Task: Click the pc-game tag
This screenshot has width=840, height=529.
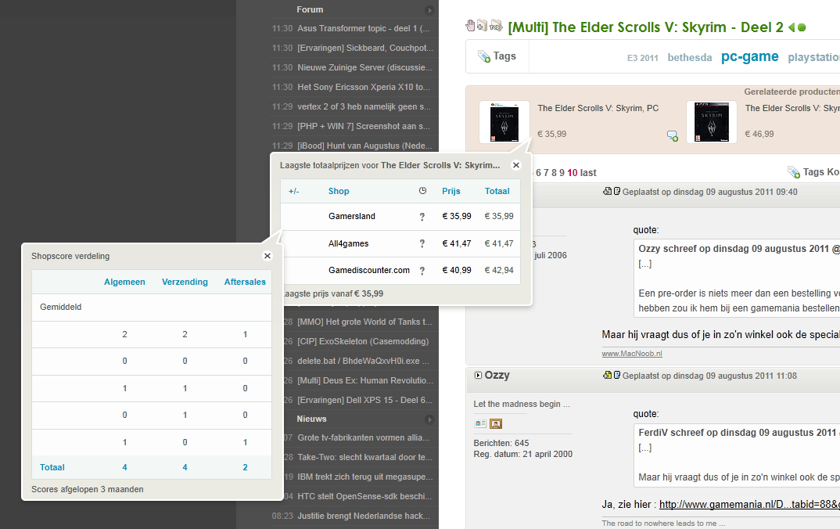Action: pos(749,56)
